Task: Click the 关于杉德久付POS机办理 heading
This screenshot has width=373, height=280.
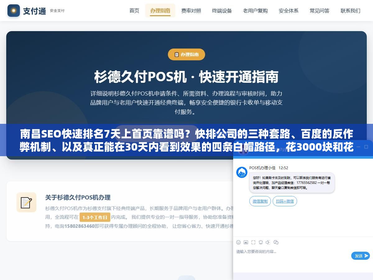Action: pyautogui.click(x=78, y=197)
